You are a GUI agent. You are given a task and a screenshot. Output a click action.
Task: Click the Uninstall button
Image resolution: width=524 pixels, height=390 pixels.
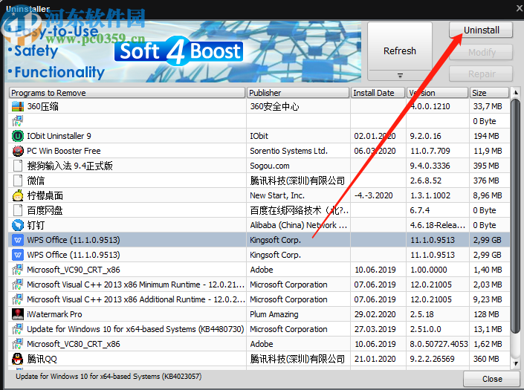481,30
